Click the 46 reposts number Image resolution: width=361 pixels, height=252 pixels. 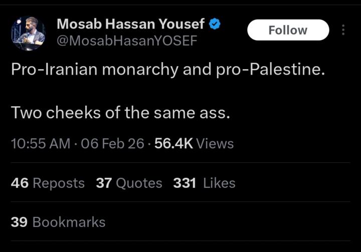coord(20,183)
